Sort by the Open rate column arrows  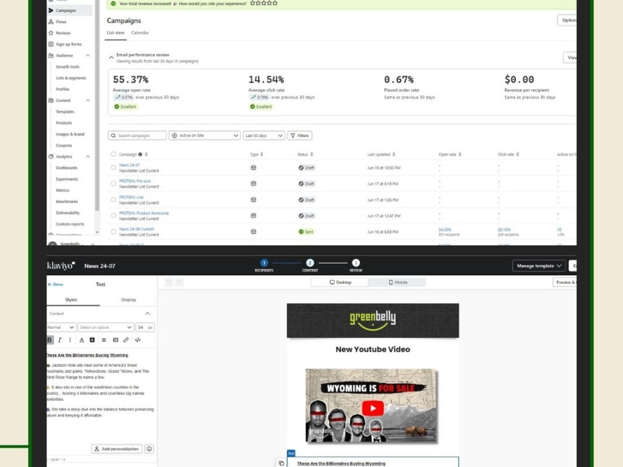click(460, 154)
